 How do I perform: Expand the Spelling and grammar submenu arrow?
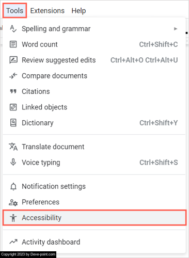pos(176,29)
